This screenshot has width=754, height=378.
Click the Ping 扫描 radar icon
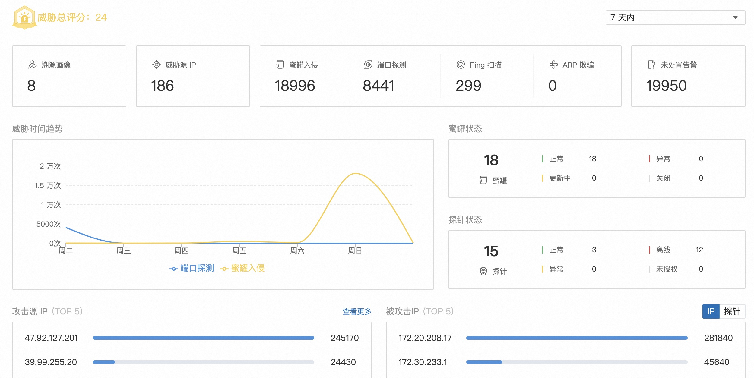coord(461,65)
